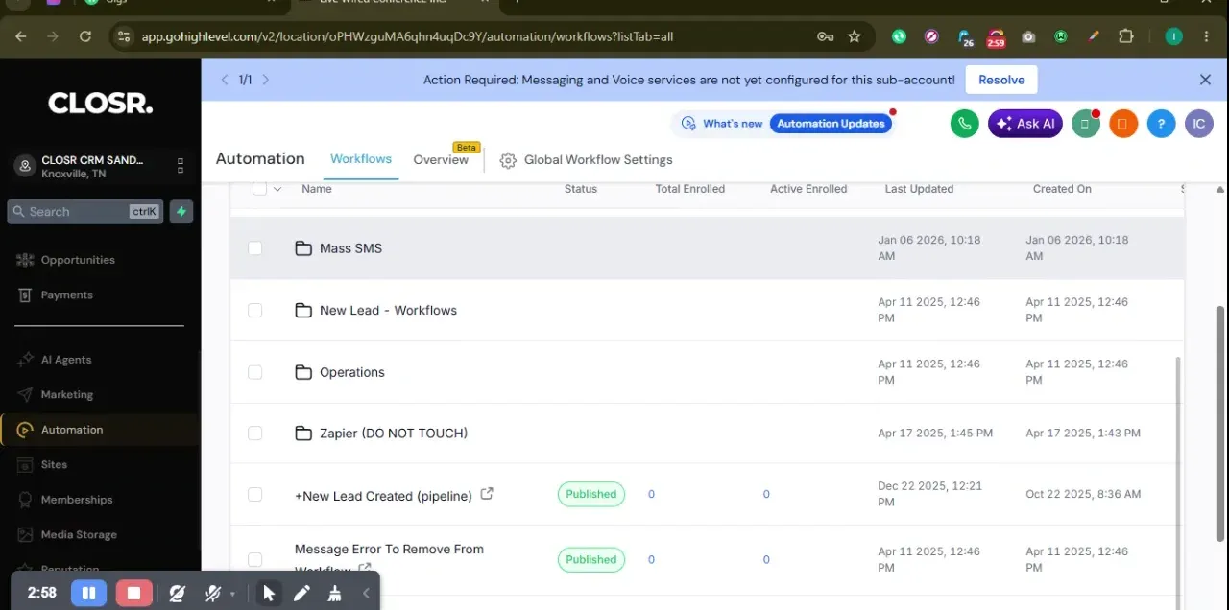Click the orange round icon in header
Screen dimensions: 1229x610
(1122, 124)
